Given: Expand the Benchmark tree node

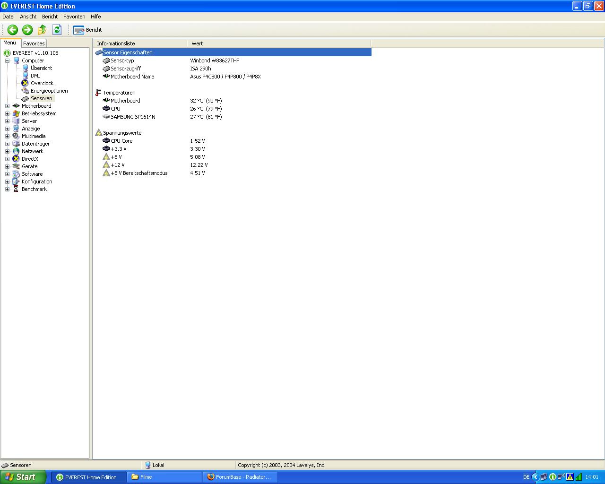Looking at the screenshot, I should pos(7,189).
